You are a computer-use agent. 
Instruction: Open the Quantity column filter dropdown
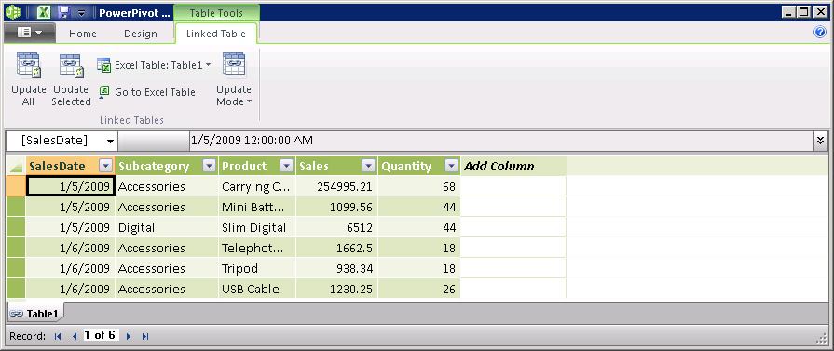(452, 166)
